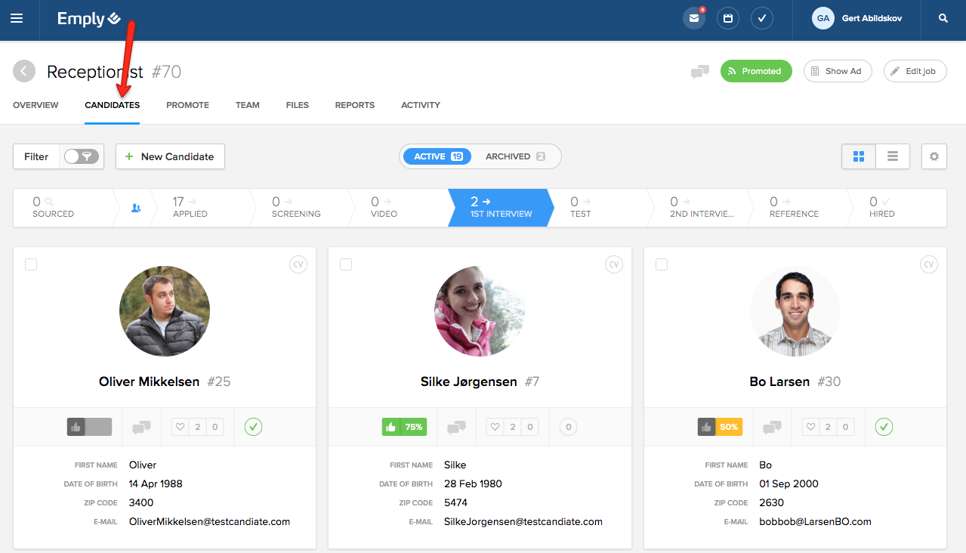The image size is (966, 553).
Task: Click Silke Jørgensen's 75% rating bar
Action: [x=404, y=427]
